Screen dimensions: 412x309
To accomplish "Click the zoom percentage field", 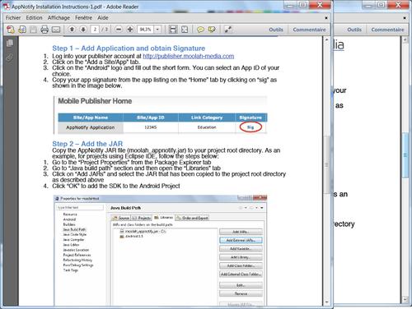I will (146, 30).
